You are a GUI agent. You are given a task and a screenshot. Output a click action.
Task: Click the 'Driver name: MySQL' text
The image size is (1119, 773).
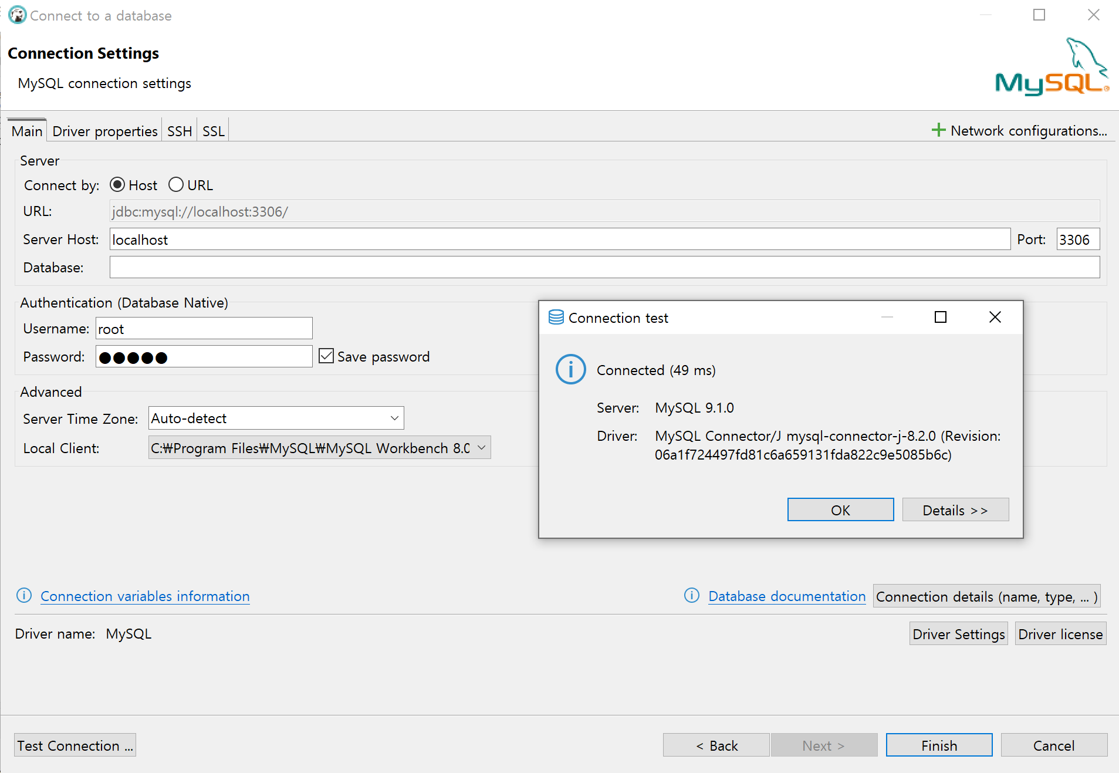point(83,634)
